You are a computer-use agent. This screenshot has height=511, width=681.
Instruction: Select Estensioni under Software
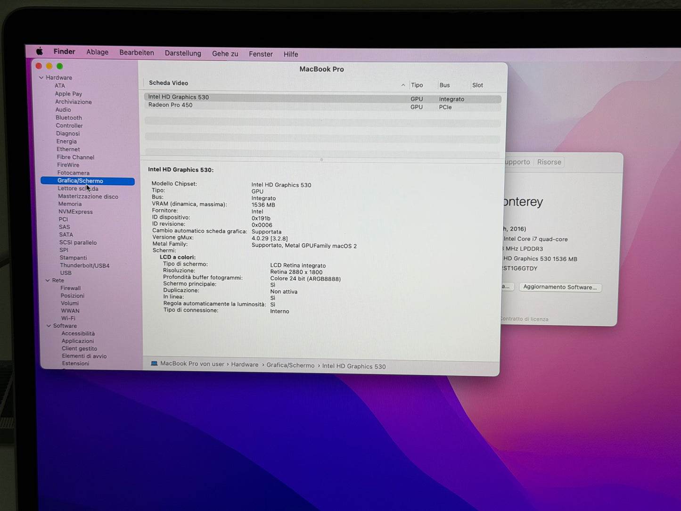pos(75,363)
